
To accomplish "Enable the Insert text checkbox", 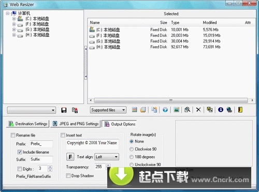I will pyautogui.click(x=63, y=135).
